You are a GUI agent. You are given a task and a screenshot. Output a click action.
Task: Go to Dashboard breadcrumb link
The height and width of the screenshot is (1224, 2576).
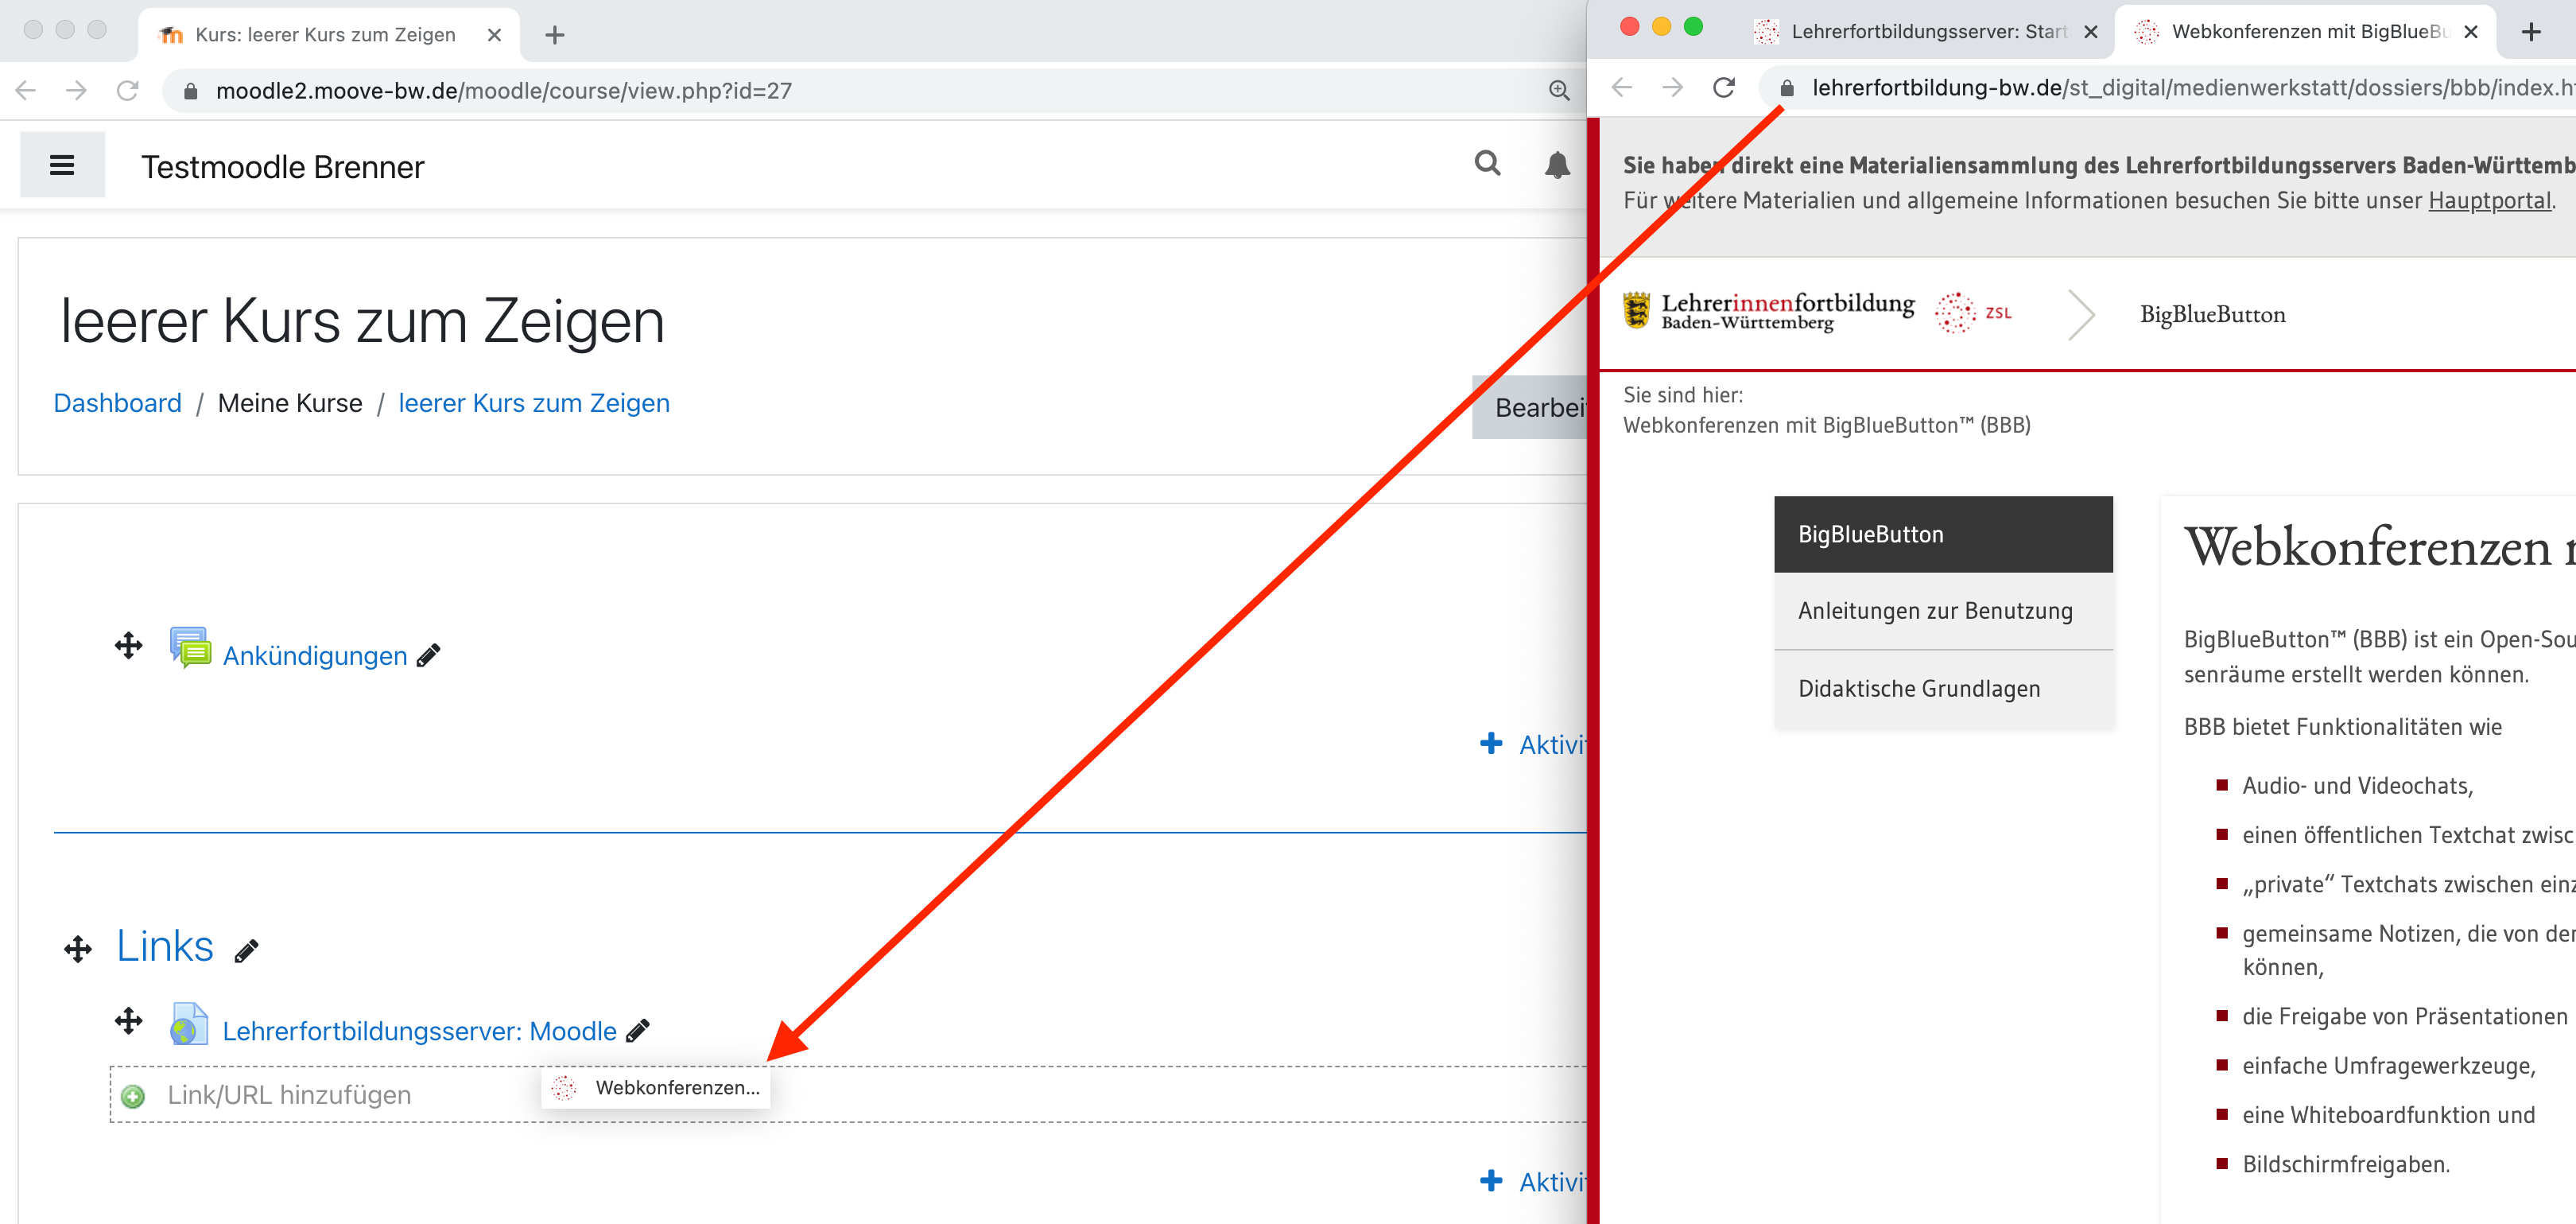(x=117, y=403)
